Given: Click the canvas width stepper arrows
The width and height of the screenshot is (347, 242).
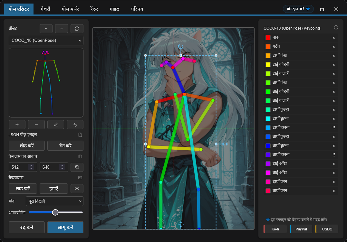Looking at the screenshot, I should 31,167.
